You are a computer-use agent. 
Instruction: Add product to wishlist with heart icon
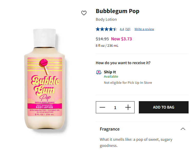point(84,13)
